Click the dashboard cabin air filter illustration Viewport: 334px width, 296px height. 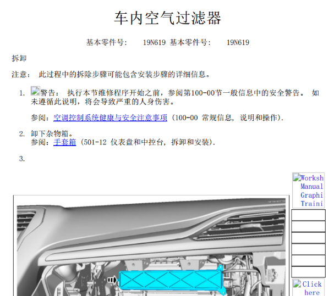pyautogui.click(x=151, y=245)
